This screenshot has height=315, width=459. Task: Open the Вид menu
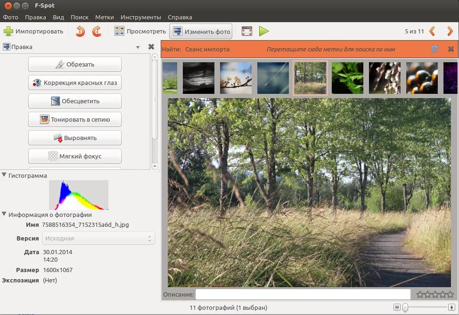point(58,17)
